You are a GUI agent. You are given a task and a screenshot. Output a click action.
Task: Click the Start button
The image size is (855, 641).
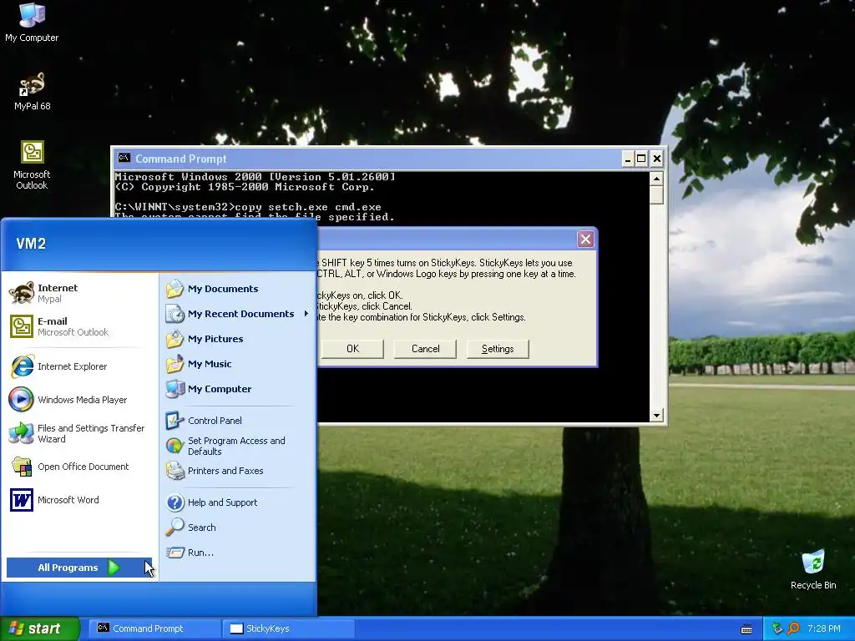pos(40,628)
